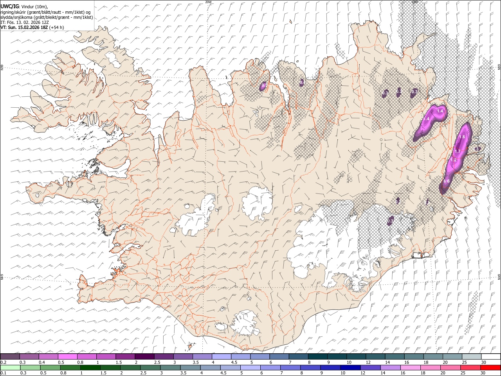Click the '1.7' snowfall value on the map
Viewport: 501px width, 376px height.
pos(457,151)
